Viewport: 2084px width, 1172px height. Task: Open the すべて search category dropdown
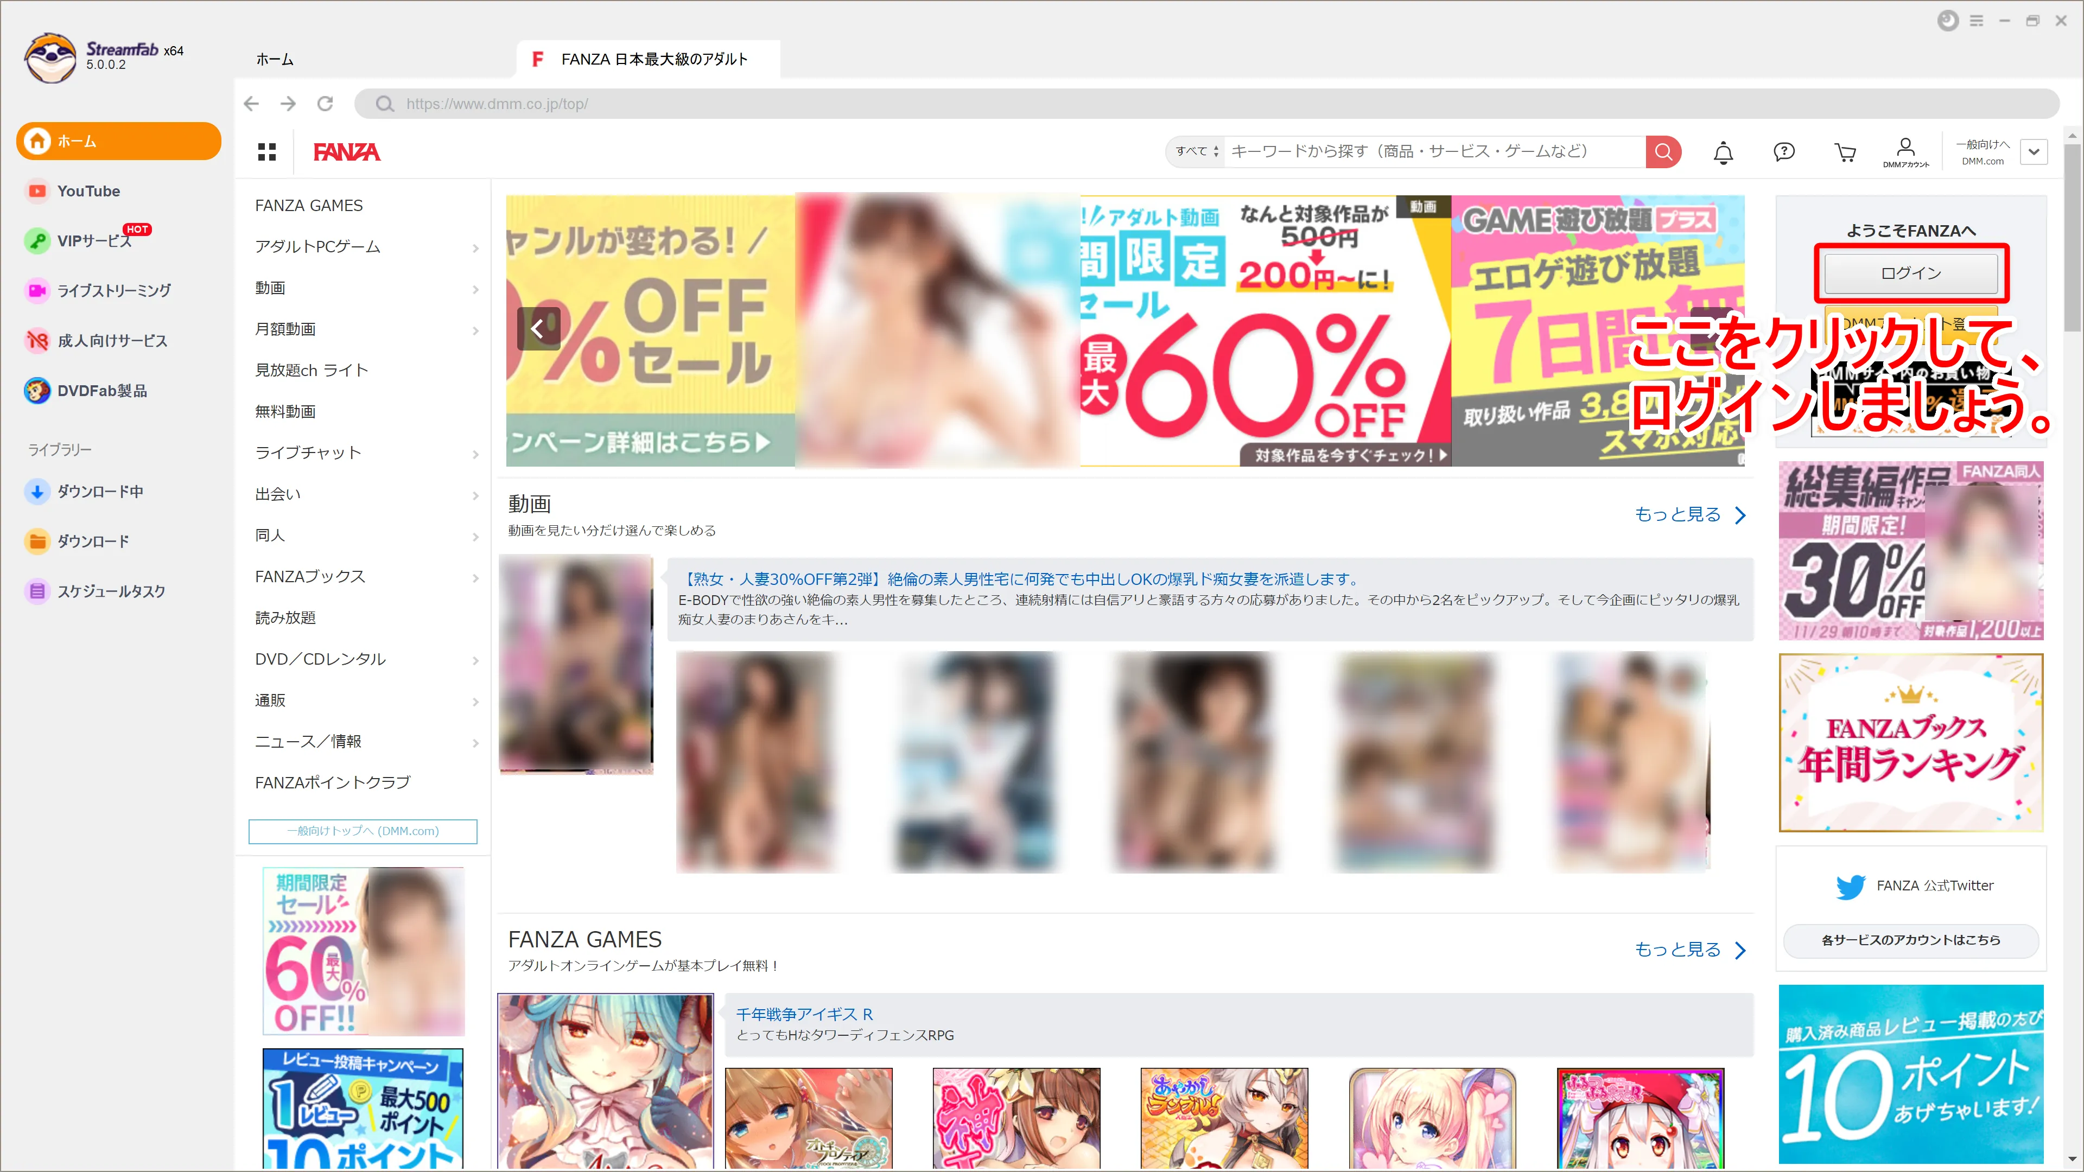(x=1197, y=151)
